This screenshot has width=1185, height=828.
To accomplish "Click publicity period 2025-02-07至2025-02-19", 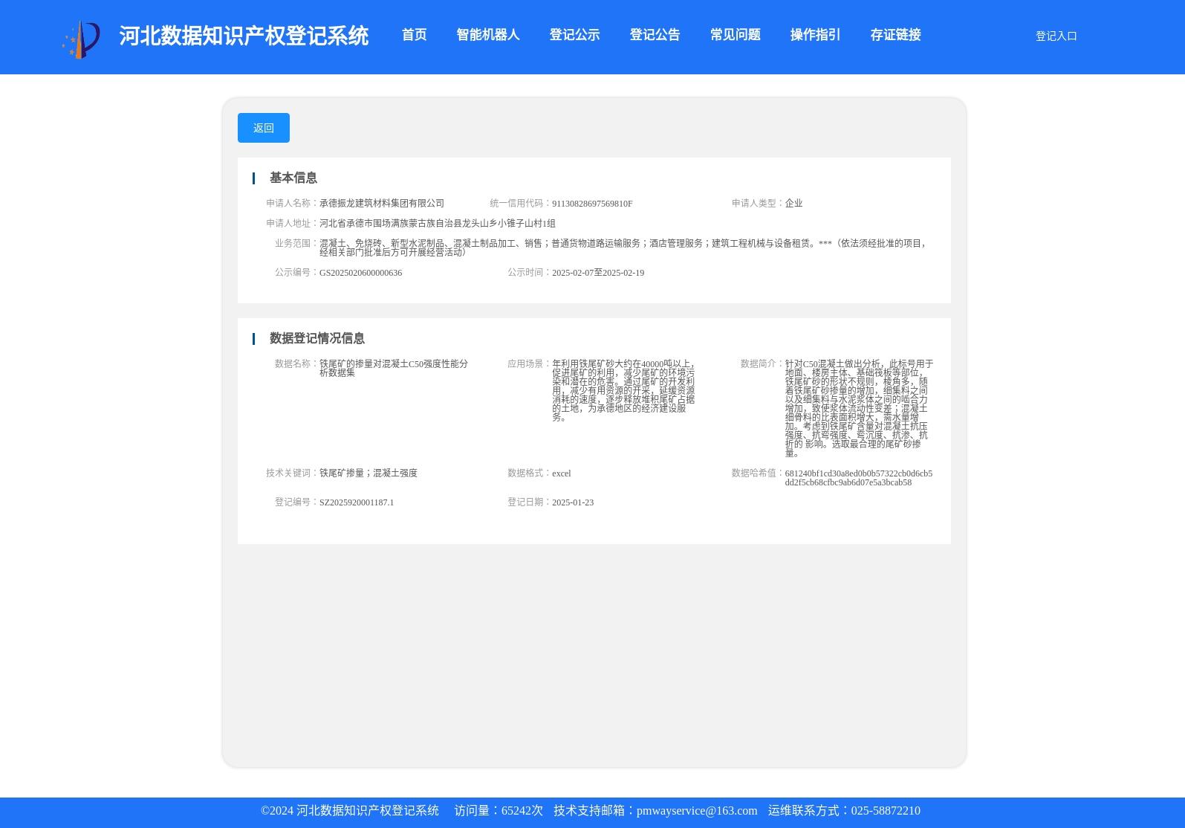I will pyautogui.click(x=598, y=273).
